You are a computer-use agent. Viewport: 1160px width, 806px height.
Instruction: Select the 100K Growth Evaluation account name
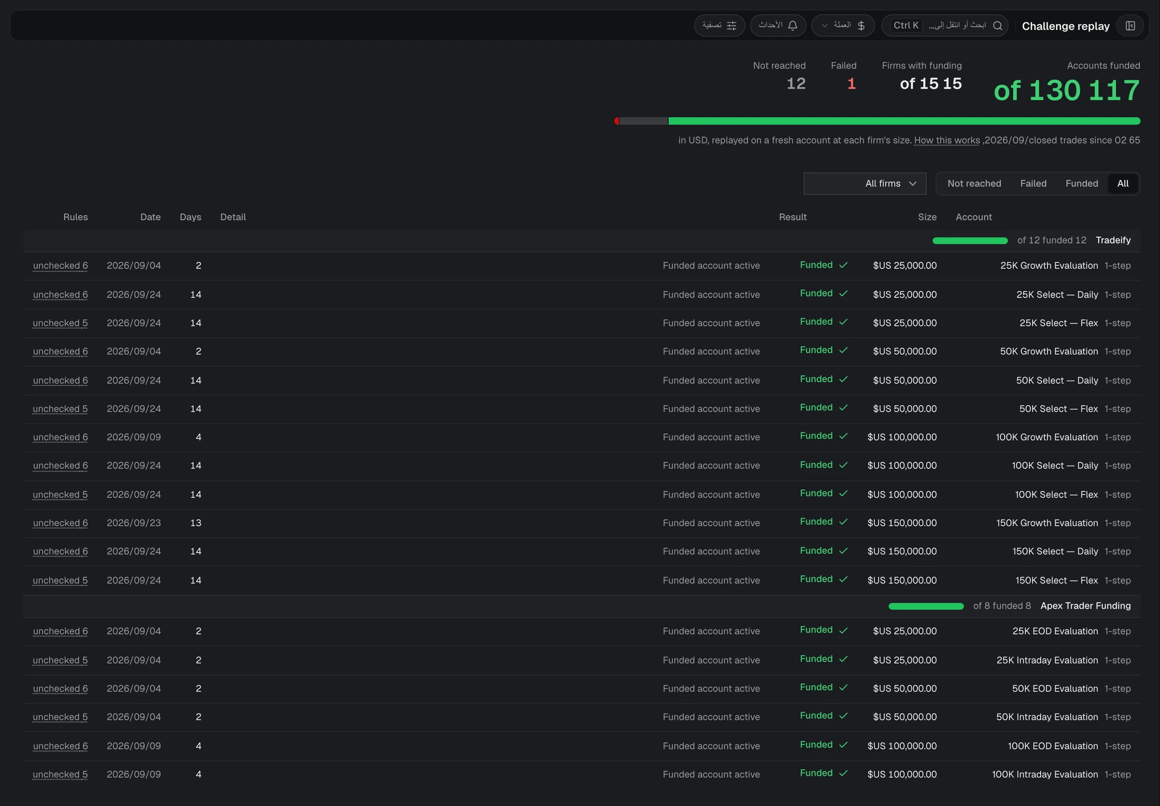[x=1046, y=438]
